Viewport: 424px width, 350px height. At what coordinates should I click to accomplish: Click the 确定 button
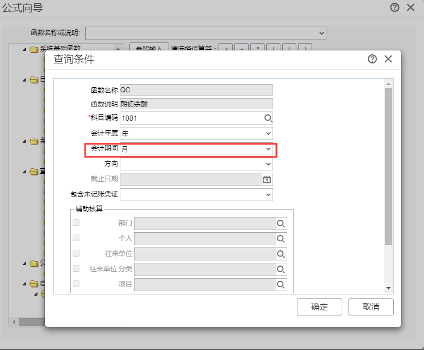[320, 307]
